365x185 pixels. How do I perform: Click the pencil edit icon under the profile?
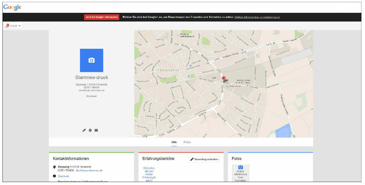tap(84, 130)
